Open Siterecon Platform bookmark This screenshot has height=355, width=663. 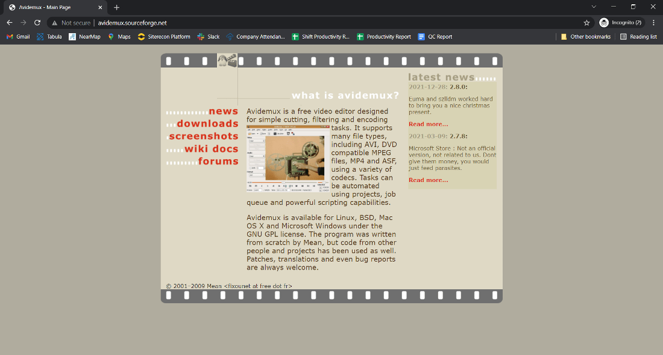point(164,37)
